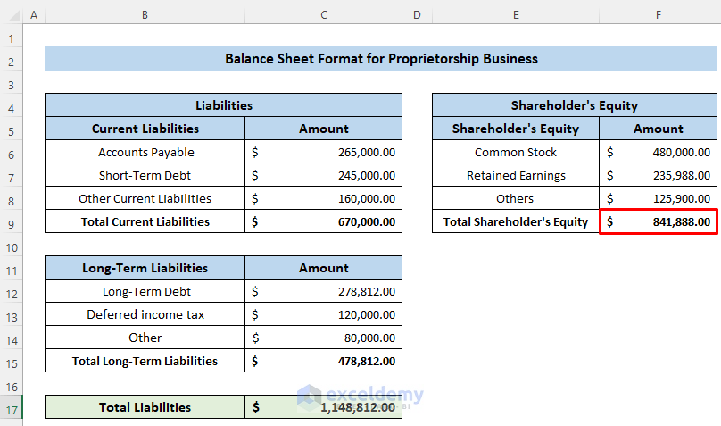Click Deferred income tax cell

click(x=145, y=314)
